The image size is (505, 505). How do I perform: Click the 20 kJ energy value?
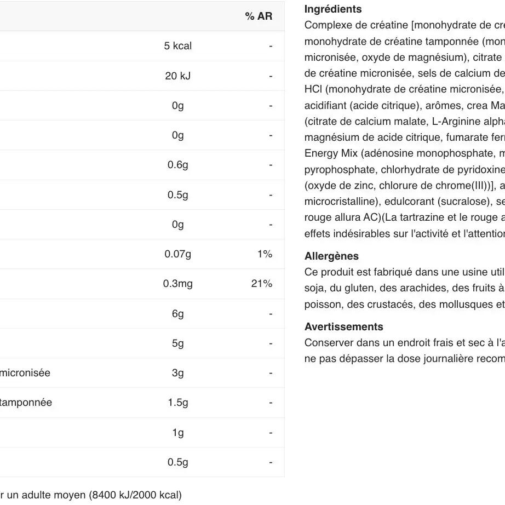click(x=178, y=76)
